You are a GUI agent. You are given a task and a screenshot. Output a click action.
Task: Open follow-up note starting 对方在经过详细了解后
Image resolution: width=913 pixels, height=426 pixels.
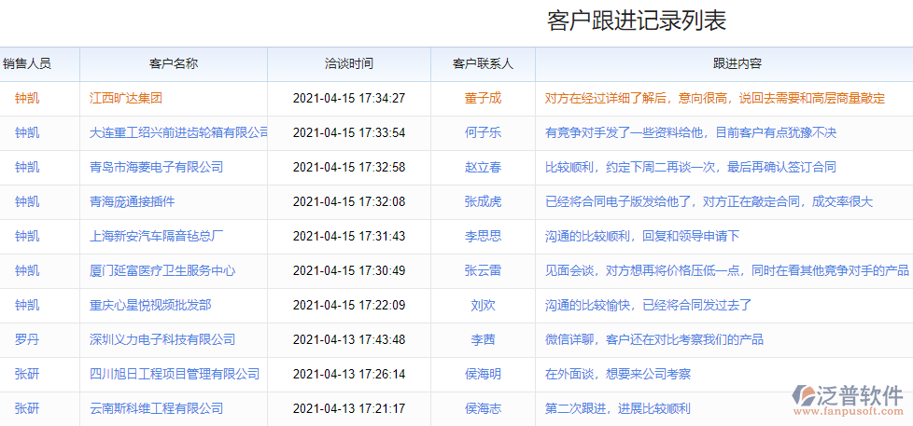(715, 98)
